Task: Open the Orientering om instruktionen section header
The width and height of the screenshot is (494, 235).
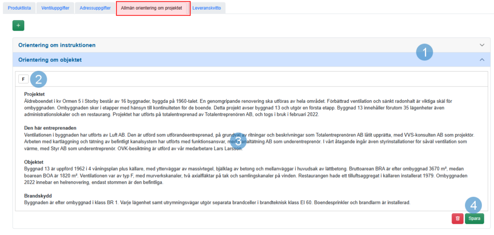Action: point(57,45)
